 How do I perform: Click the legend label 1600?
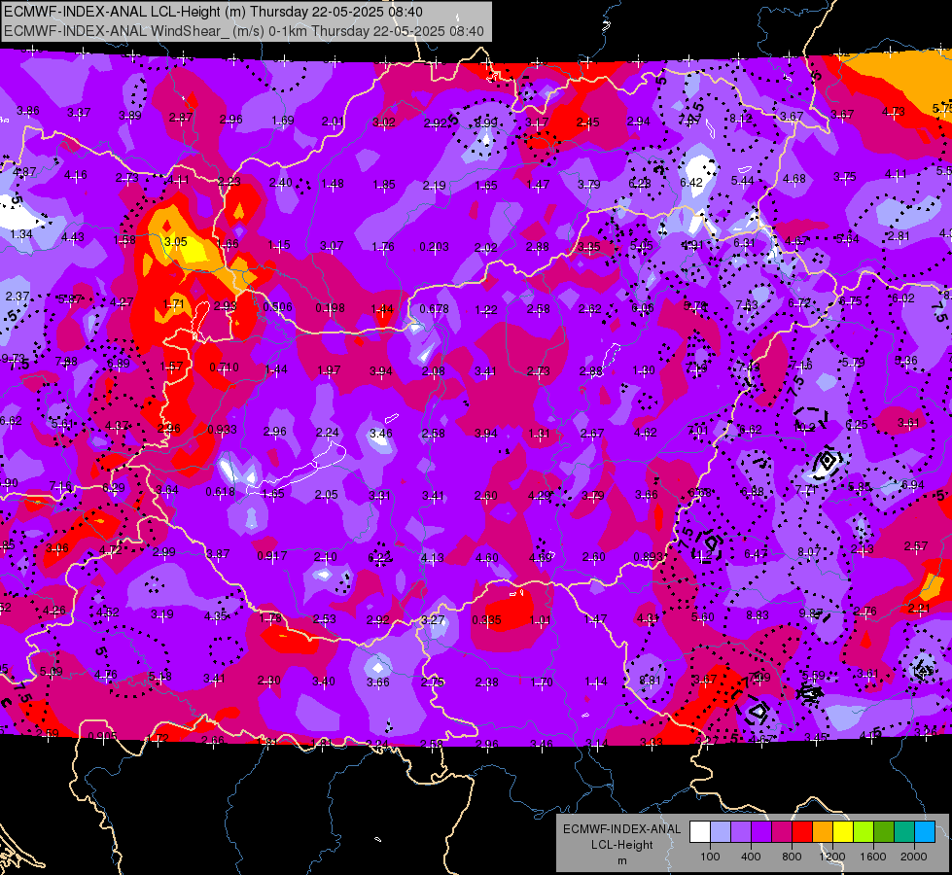(x=873, y=857)
